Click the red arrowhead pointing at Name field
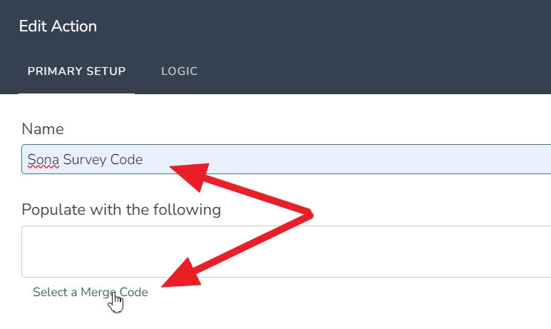Image resolution: width=551 pixels, height=329 pixels. pos(192,176)
